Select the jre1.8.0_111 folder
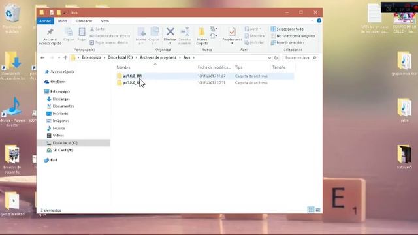The image size is (418, 235). coord(132,76)
